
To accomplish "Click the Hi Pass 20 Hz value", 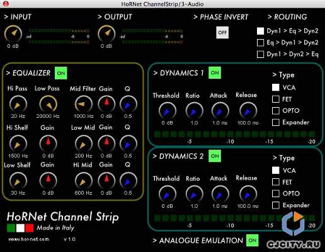I will tap(18, 116).
